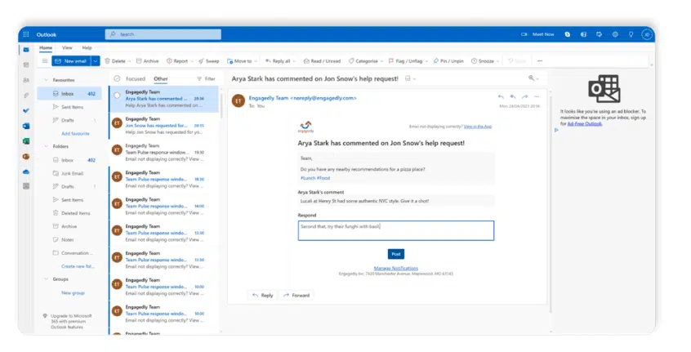This screenshot has width=691, height=352.
Task: Launch the PowerPoint app from left rail
Action: [26, 156]
